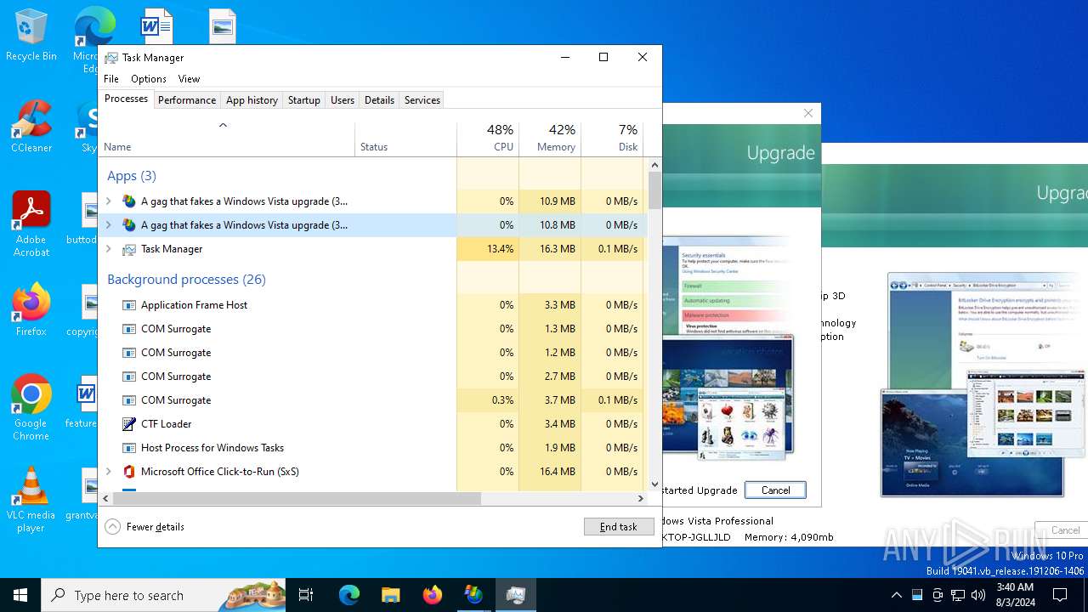Image resolution: width=1088 pixels, height=612 pixels.
Task: Click scroll down arrow of process list
Action: 654,484
